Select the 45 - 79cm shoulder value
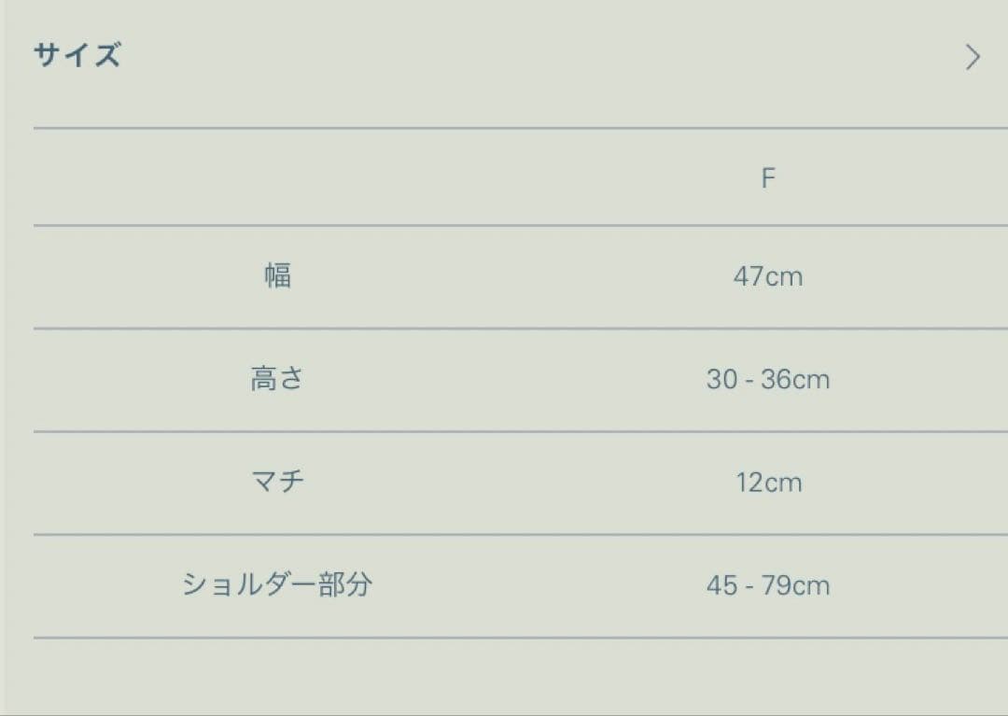The width and height of the screenshot is (1008, 716). coord(768,585)
